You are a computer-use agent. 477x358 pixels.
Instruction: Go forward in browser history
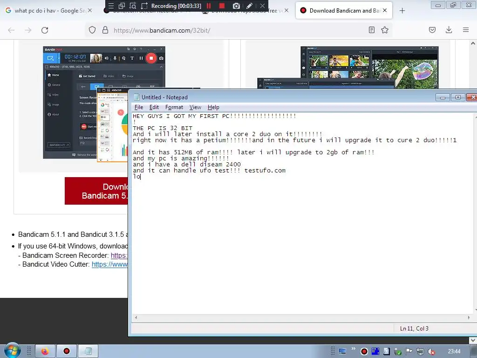(28, 30)
